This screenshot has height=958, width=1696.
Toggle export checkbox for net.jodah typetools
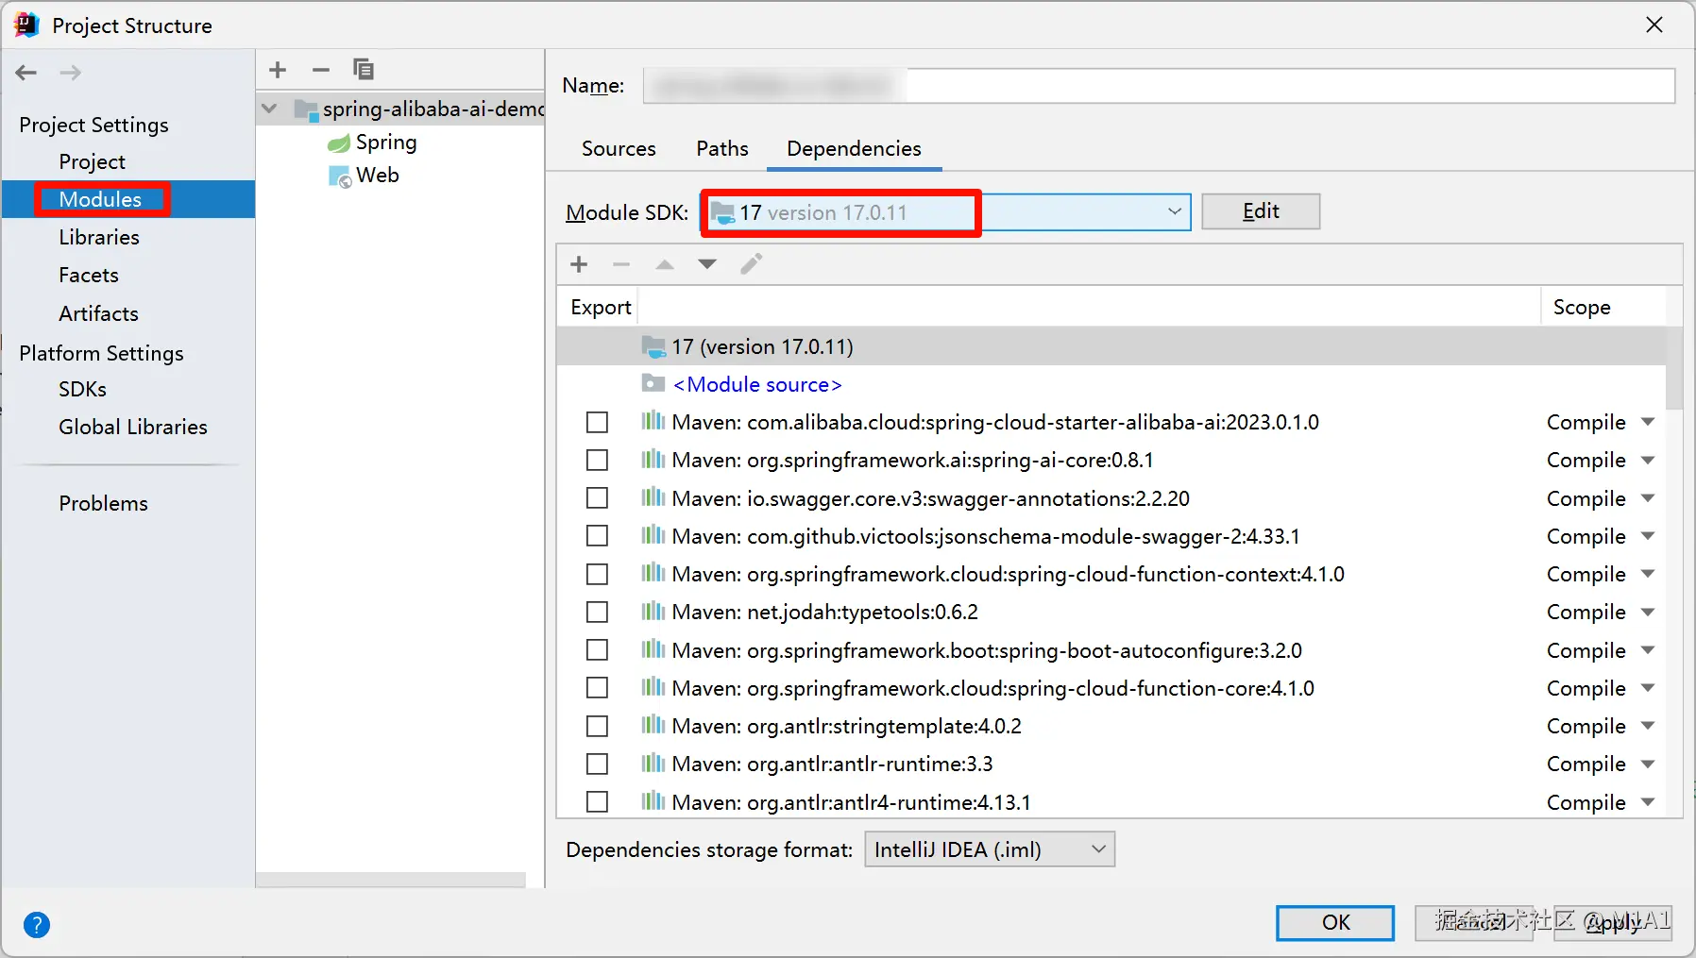(x=597, y=612)
